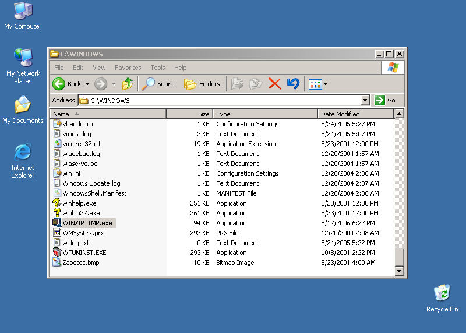Select the WINZIP_TMP.exe icon
466x333 pixels.
(x=57, y=222)
